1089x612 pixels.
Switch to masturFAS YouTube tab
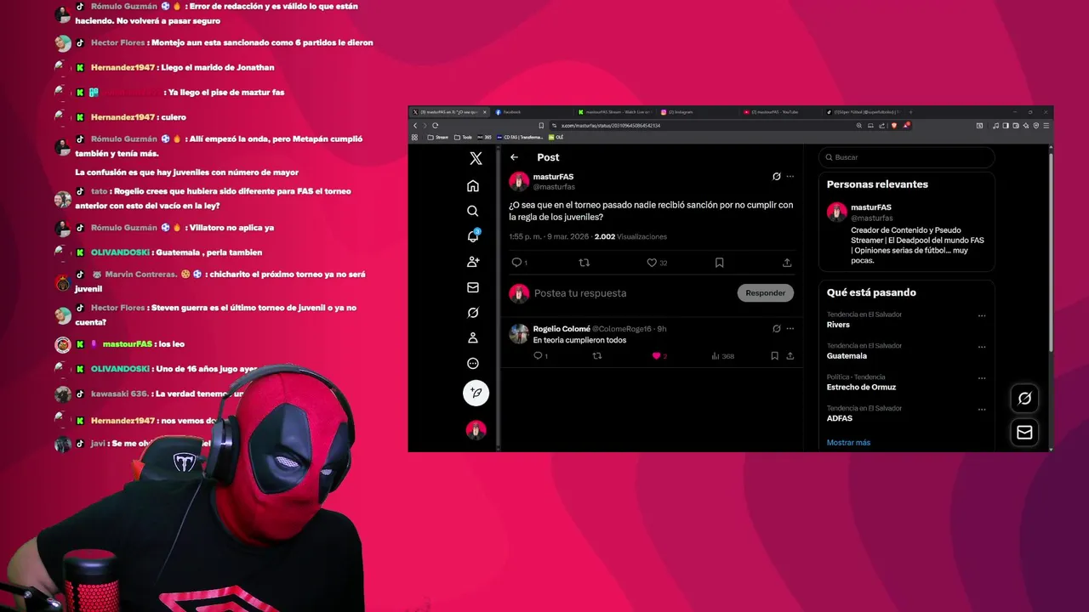pos(779,112)
